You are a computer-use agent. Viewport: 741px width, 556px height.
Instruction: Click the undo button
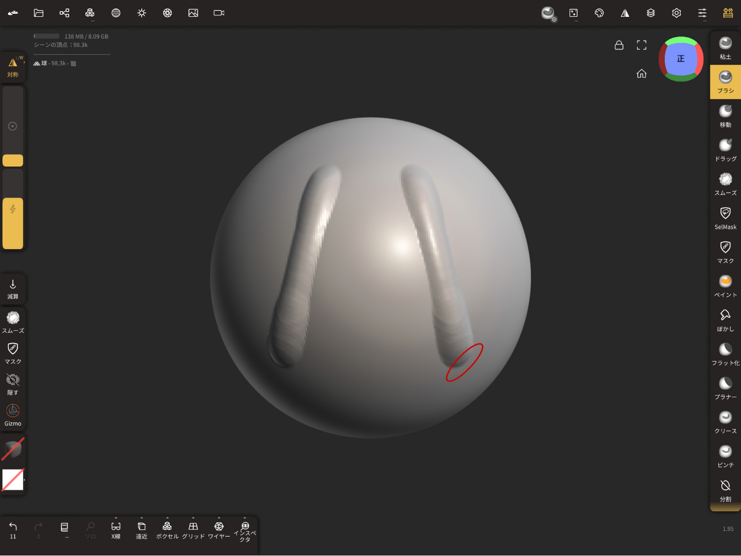13,530
